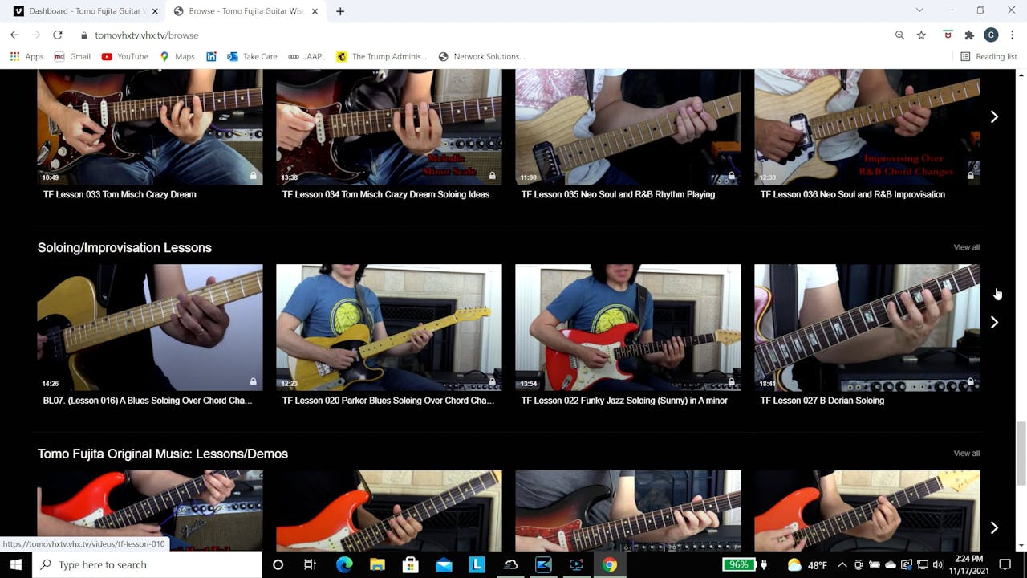Navigate back to the Dashboard page
Viewport: 1027px width, 578px height.
14,35
